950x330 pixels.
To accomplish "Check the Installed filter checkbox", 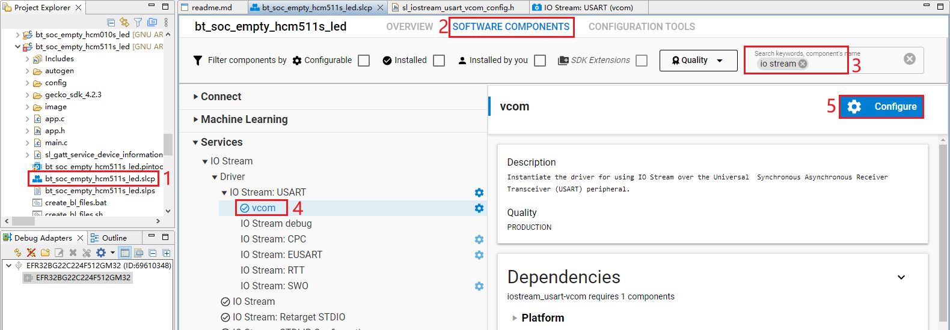I will (439, 61).
